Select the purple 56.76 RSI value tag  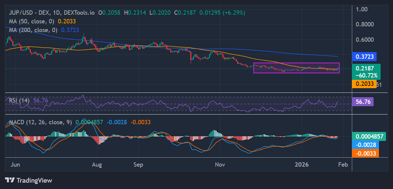[x=363, y=102]
